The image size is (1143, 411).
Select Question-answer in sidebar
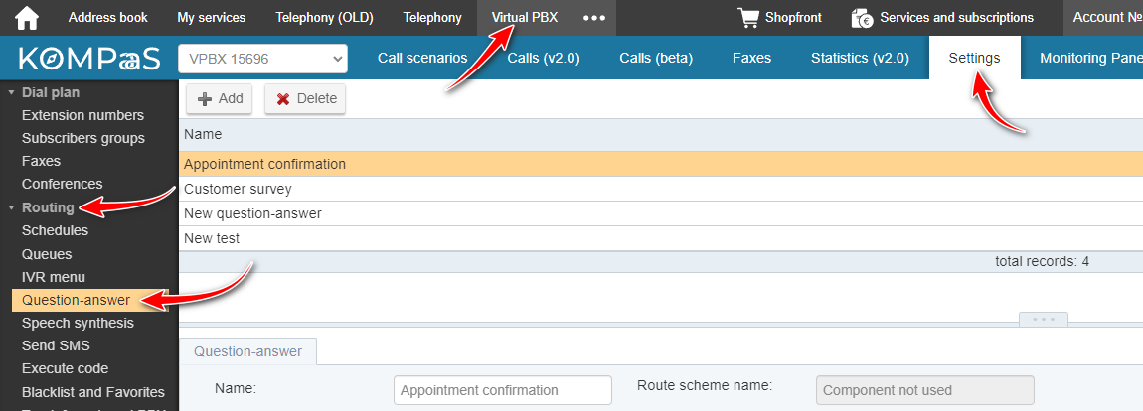point(90,300)
